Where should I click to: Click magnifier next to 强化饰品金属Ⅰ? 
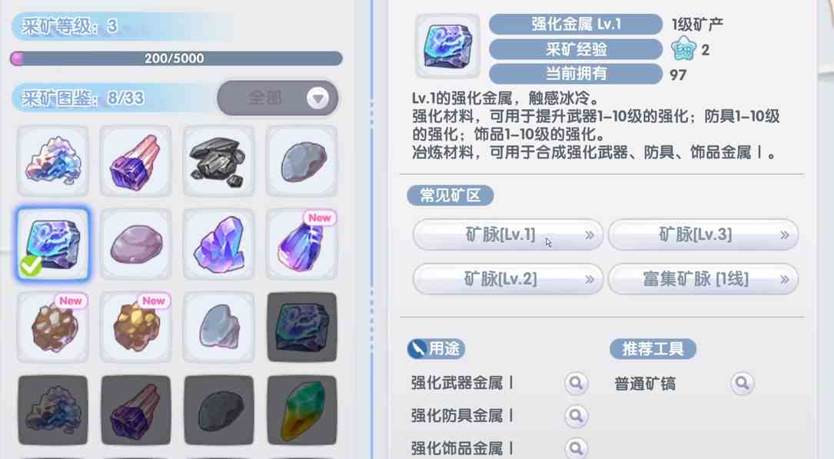[x=576, y=448]
